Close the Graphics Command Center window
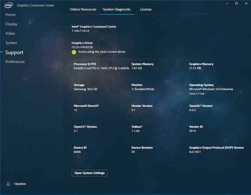 pyautogui.click(x=246, y=3)
